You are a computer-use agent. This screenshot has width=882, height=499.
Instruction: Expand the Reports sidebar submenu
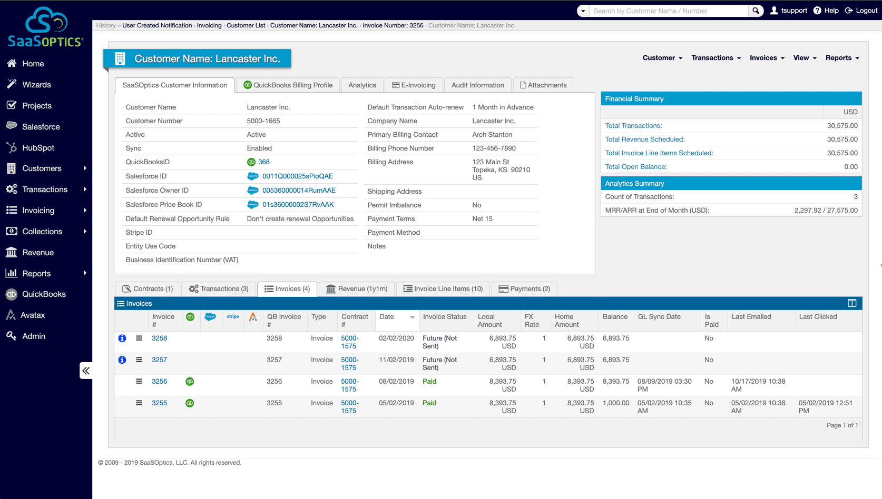tap(85, 273)
